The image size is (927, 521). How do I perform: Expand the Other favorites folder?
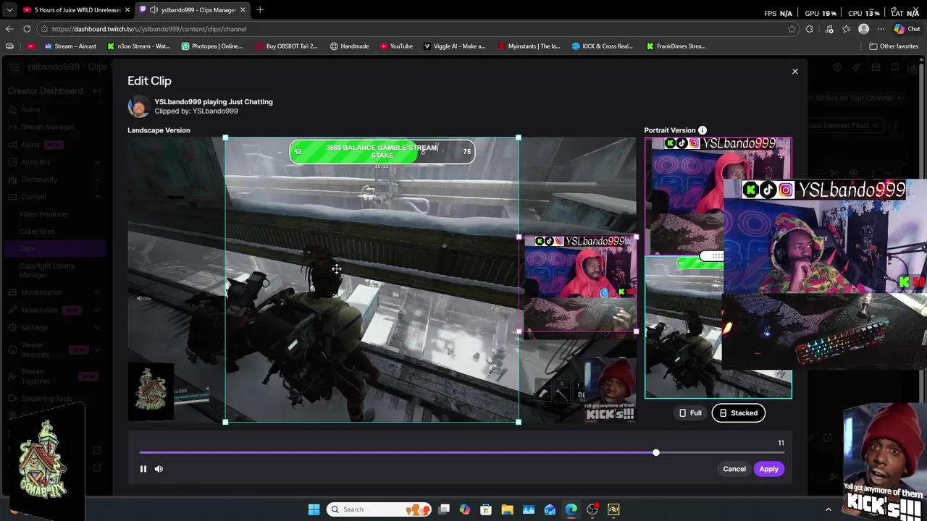(x=894, y=46)
